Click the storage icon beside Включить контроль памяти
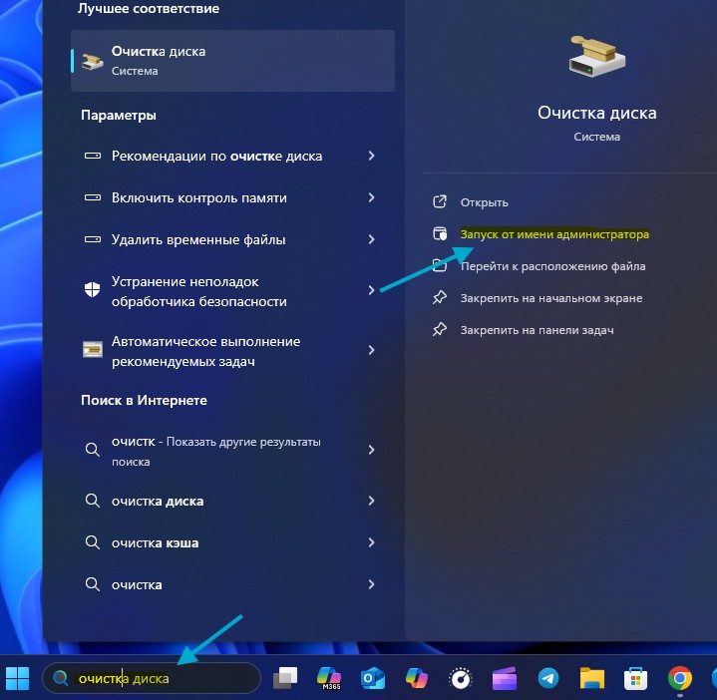Screen dimensions: 717x700 (x=93, y=197)
